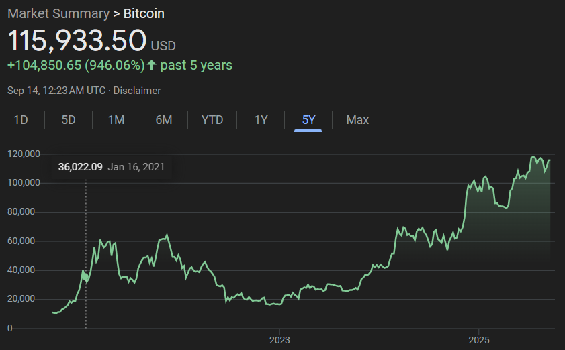565x350 pixels.
Task: Click the 0 y-axis label
Action: click(x=9, y=328)
